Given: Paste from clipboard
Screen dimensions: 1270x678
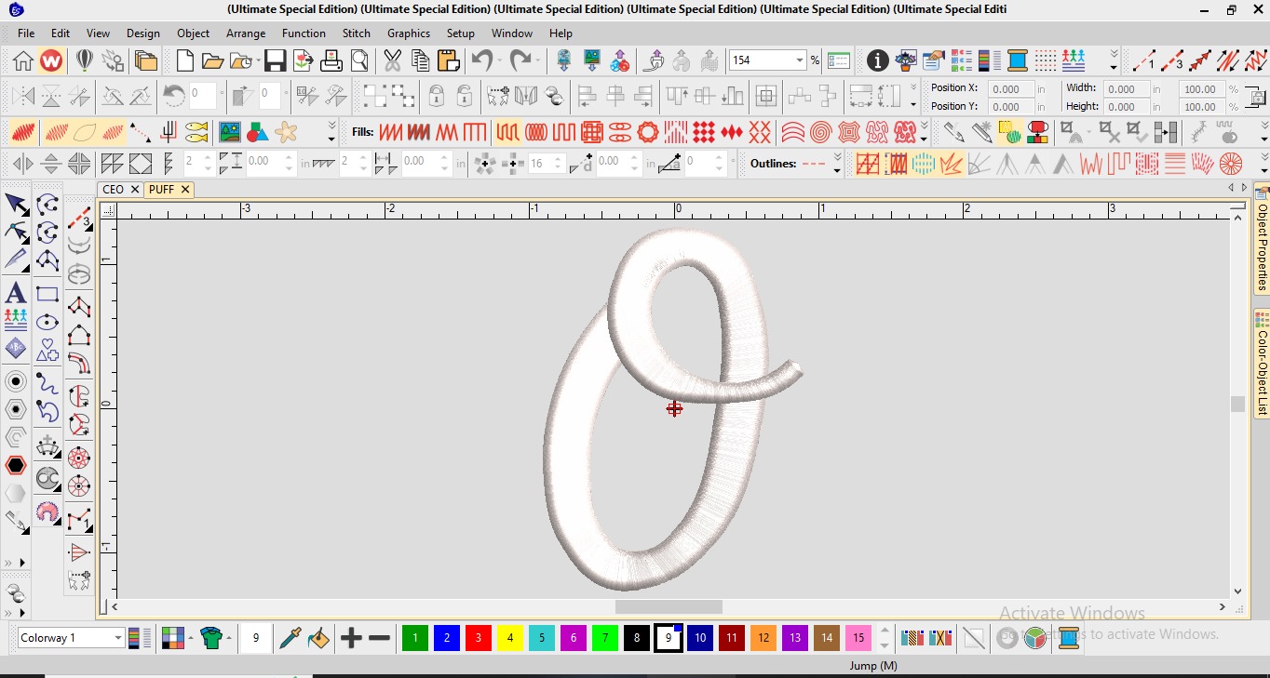Looking at the screenshot, I should [448, 61].
